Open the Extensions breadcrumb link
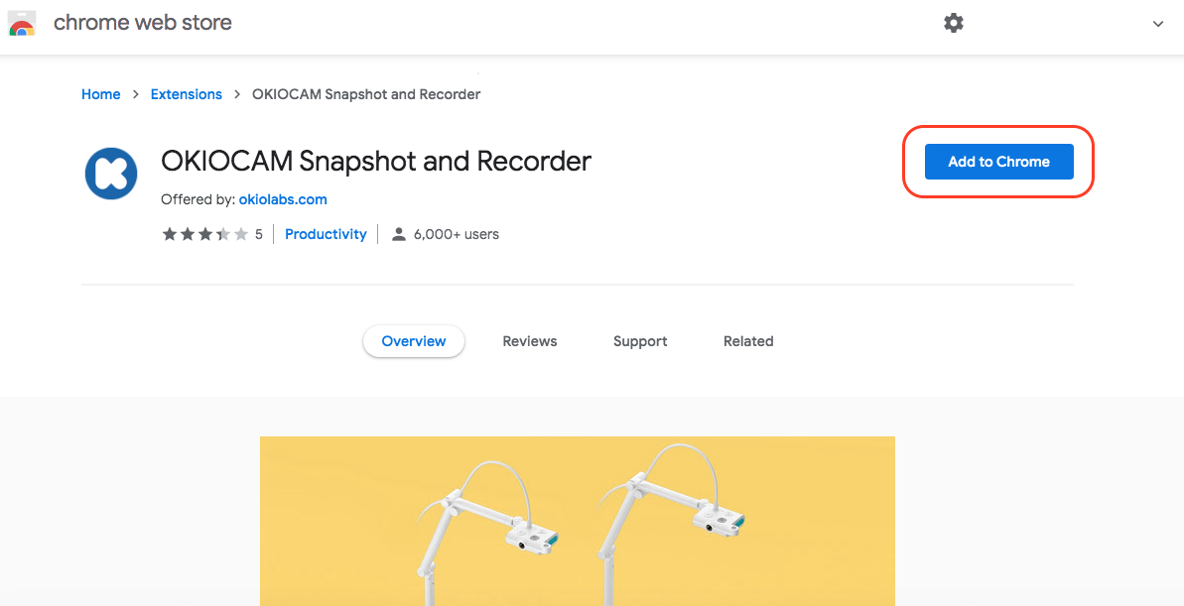Viewport: 1184px width, 606px height. 187,94
